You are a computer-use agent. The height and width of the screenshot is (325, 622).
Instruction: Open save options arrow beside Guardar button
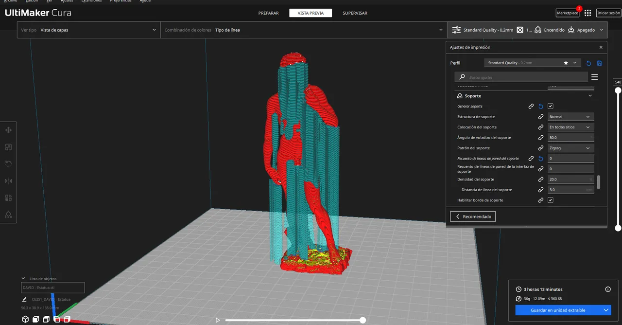tap(606, 310)
